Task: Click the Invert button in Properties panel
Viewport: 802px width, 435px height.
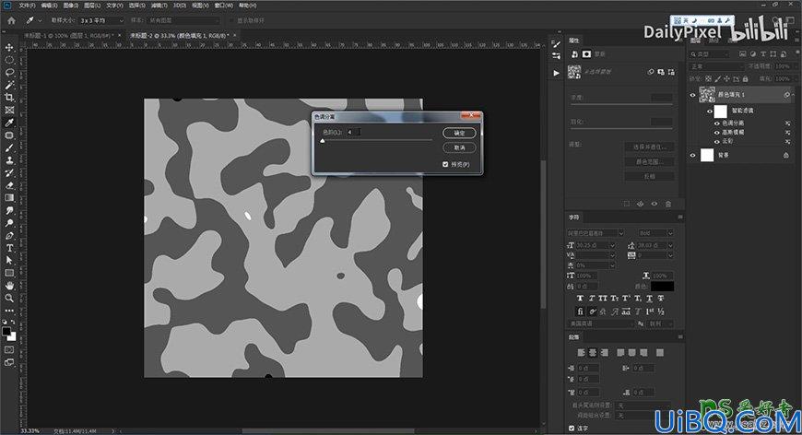Action: [x=650, y=176]
